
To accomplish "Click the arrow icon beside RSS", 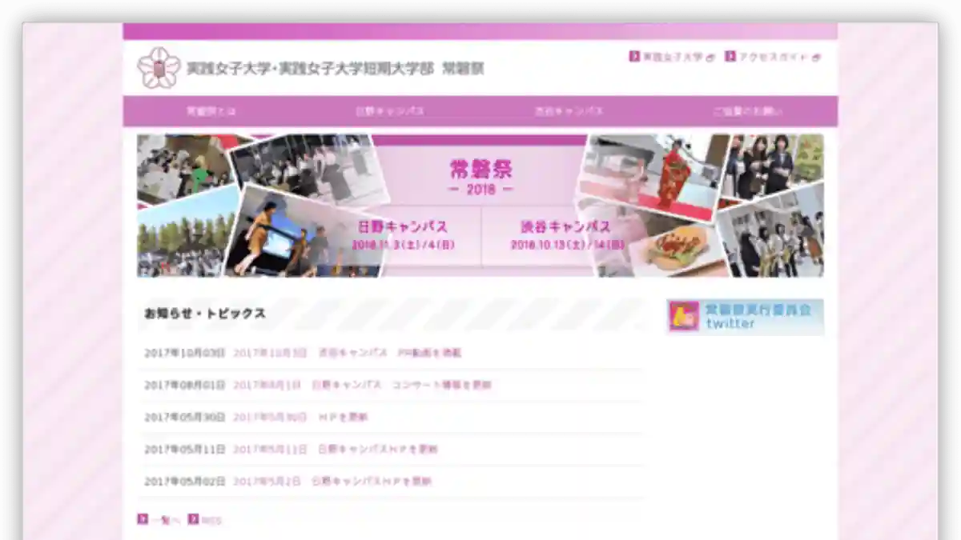I will [x=193, y=519].
